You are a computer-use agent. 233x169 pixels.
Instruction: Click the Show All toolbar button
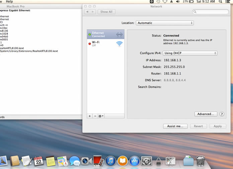point(106,12)
